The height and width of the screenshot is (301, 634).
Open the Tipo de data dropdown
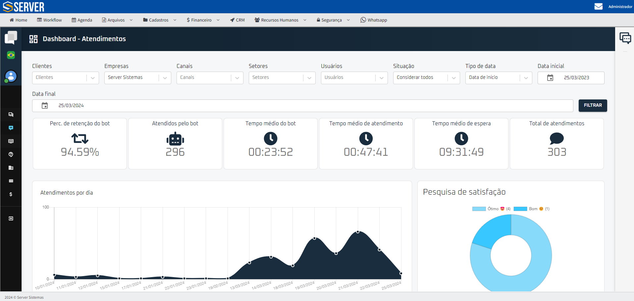499,78
